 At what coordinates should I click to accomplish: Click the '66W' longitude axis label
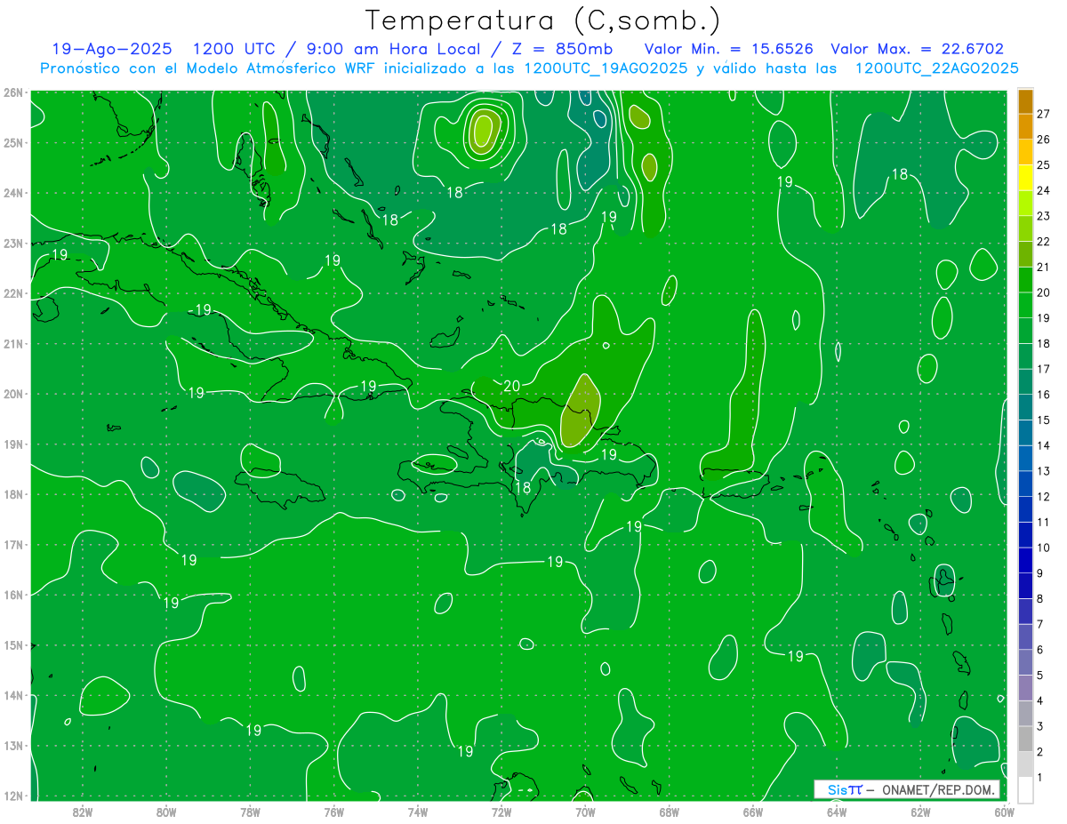pos(753,811)
